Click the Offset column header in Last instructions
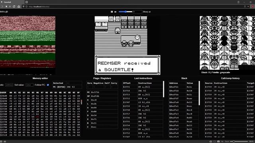 (127, 83)
